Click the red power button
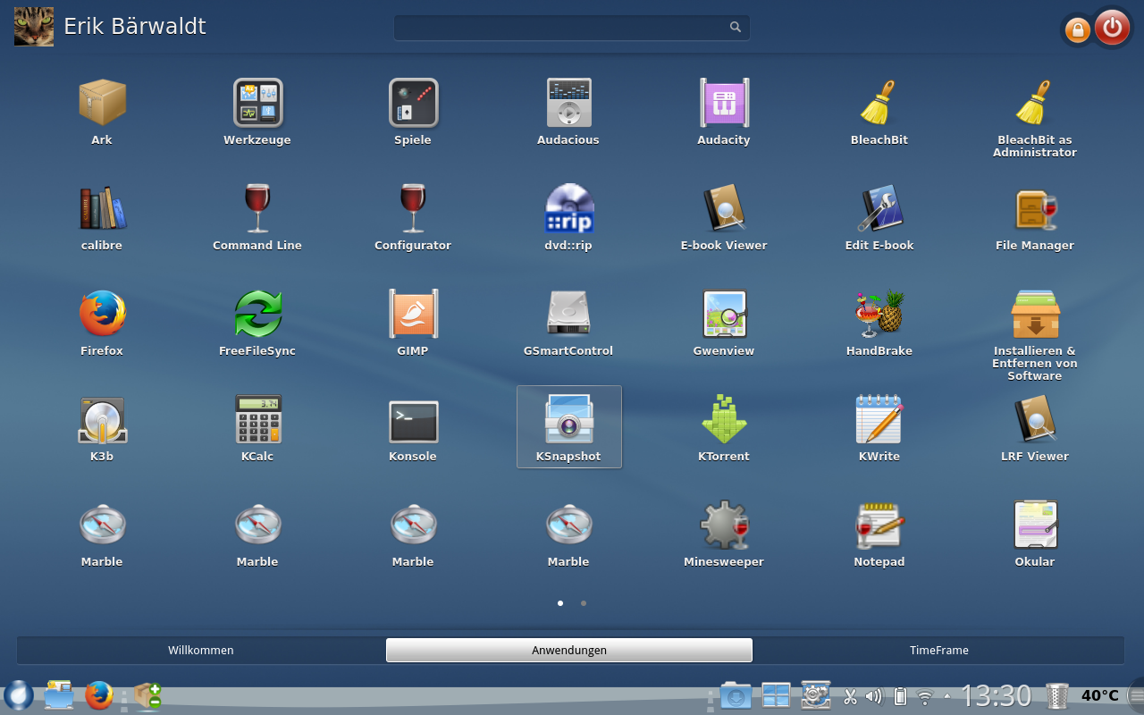1144x715 pixels. [1112, 28]
